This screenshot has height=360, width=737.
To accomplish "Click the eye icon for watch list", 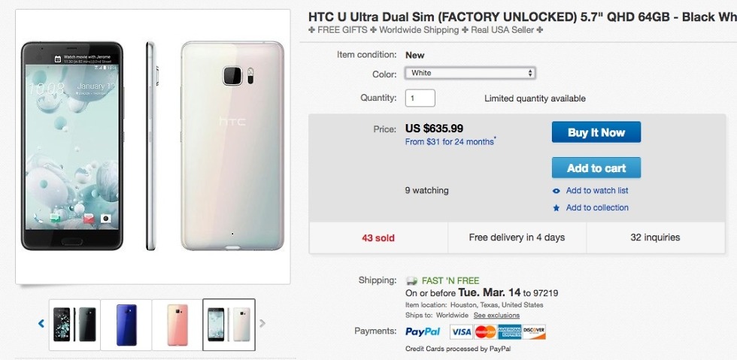I will click(557, 191).
